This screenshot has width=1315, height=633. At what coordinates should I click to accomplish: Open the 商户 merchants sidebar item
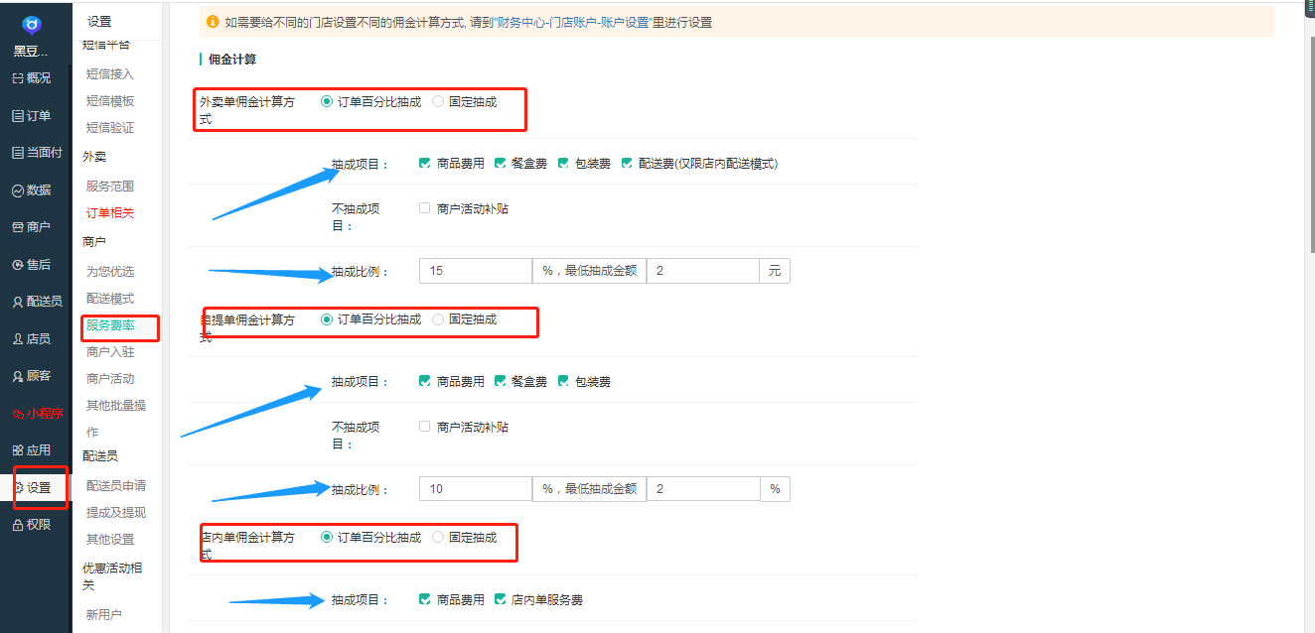click(x=32, y=227)
